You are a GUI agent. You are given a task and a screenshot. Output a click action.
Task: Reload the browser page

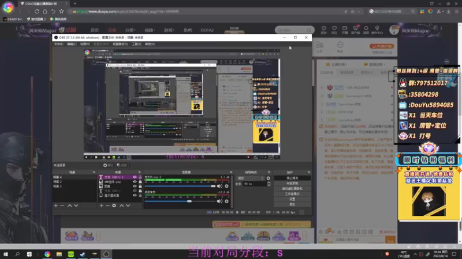pos(37,12)
